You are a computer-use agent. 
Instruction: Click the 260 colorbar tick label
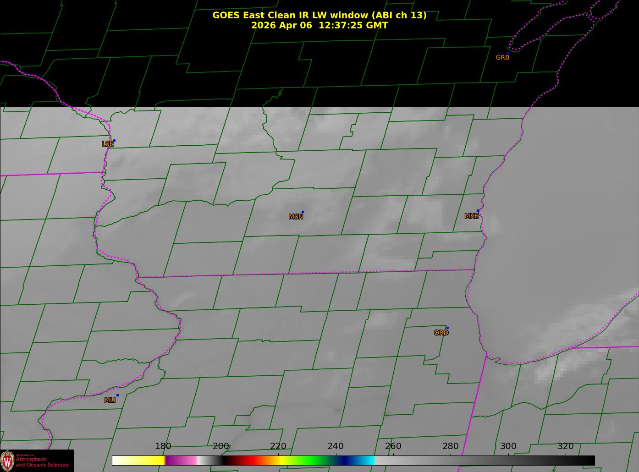393,446
